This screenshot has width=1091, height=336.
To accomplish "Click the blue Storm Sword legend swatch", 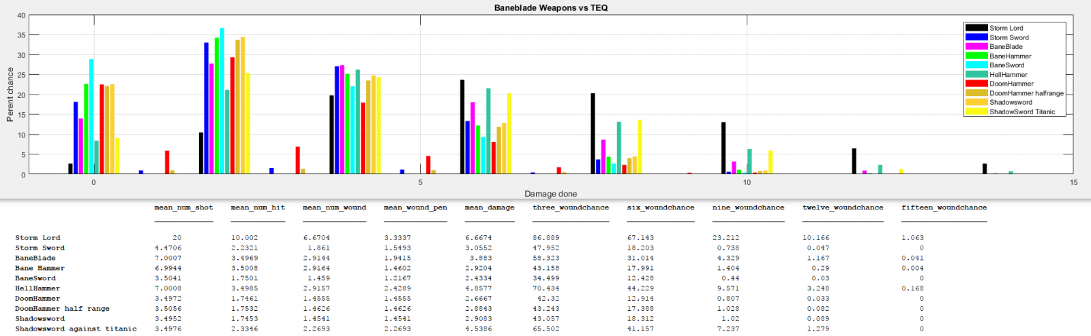I will tap(976, 37).
